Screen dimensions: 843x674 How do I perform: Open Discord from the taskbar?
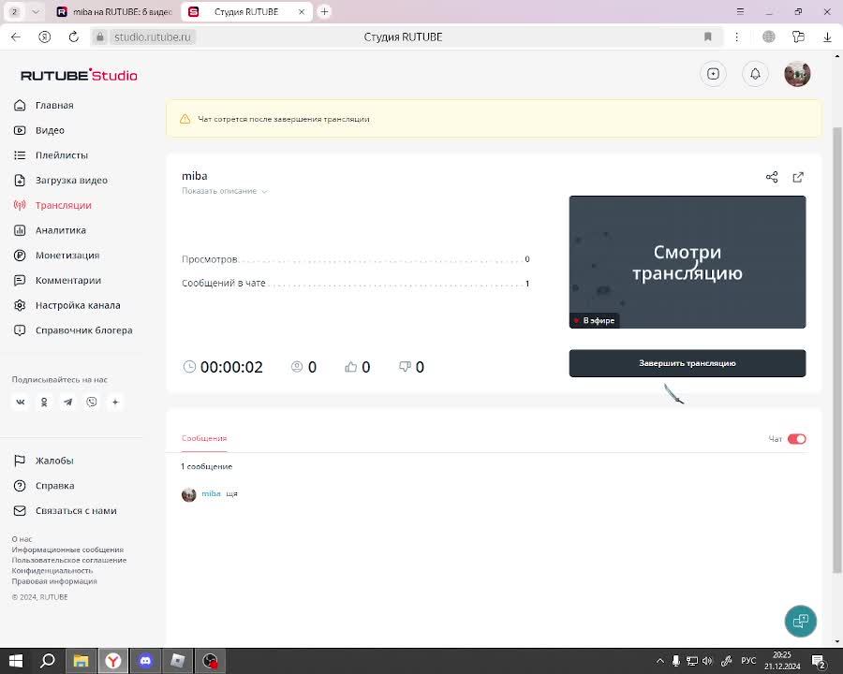coord(145,661)
